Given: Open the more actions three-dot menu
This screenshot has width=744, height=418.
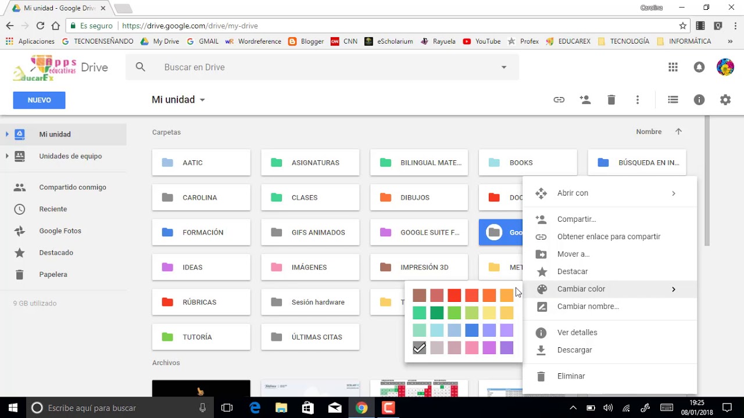Looking at the screenshot, I should [638, 100].
